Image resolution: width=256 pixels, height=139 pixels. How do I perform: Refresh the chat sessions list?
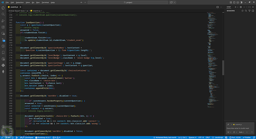(242, 11)
